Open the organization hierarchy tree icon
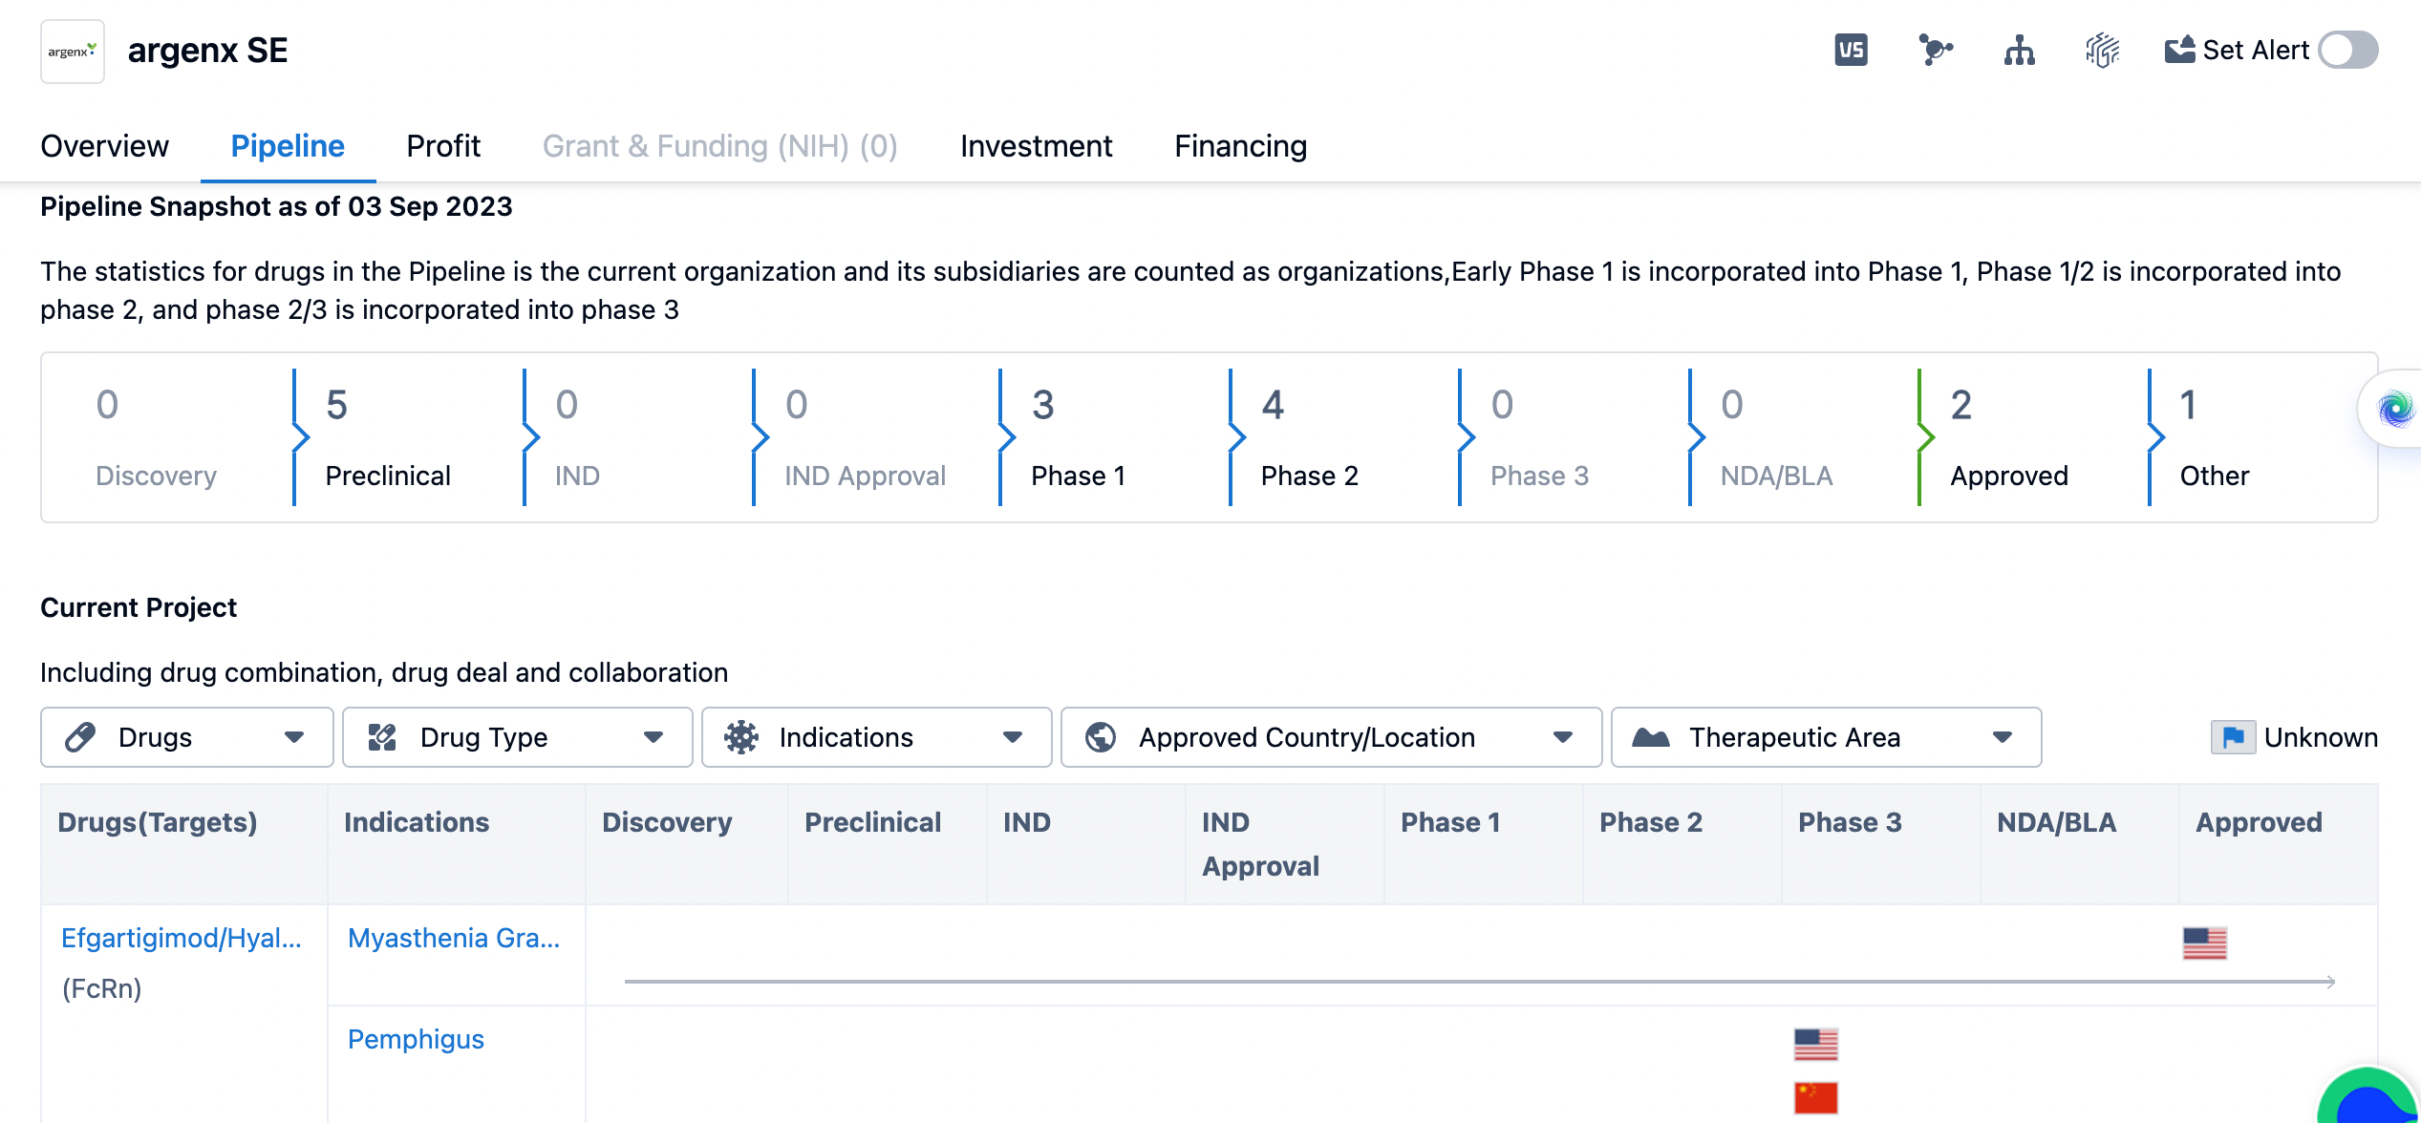2421x1123 pixels. click(2019, 51)
